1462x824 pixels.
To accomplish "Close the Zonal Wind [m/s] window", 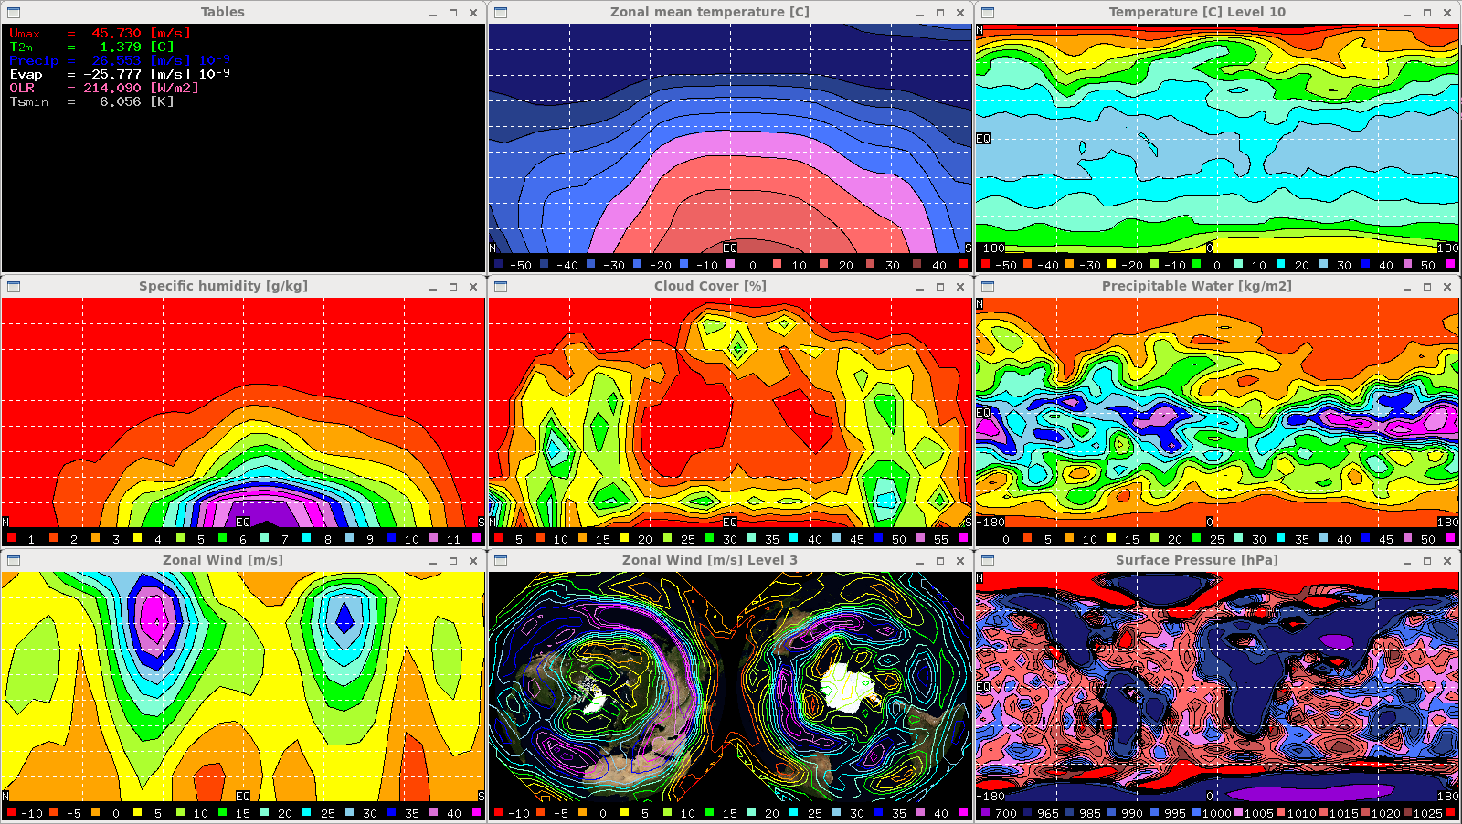I will pos(473,561).
